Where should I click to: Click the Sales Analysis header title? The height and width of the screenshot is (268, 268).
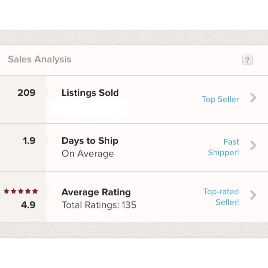(39, 59)
